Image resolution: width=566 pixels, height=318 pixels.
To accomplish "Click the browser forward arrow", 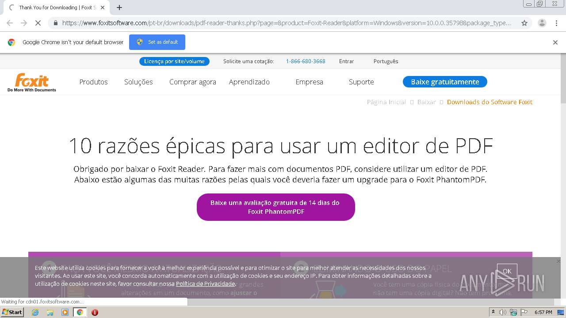I will click(24, 23).
